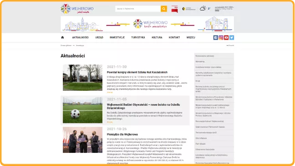This screenshot has width=295, height=166.
Task: Open the 'Pieniądze dla Wejherowa' headline
Action: (122, 135)
